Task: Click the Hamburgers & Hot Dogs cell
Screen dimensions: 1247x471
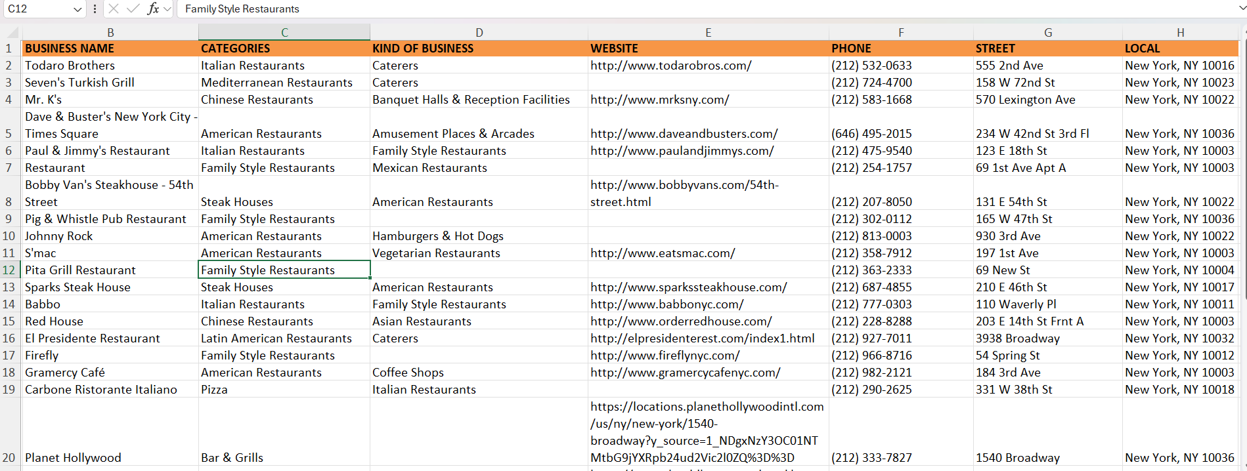Action: [x=479, y=235]
